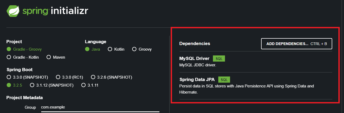
Task: Click the Dependencies section heading
Action: 195,43
